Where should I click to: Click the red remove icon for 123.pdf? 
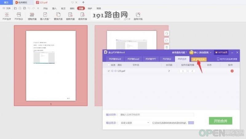point(232,71)
